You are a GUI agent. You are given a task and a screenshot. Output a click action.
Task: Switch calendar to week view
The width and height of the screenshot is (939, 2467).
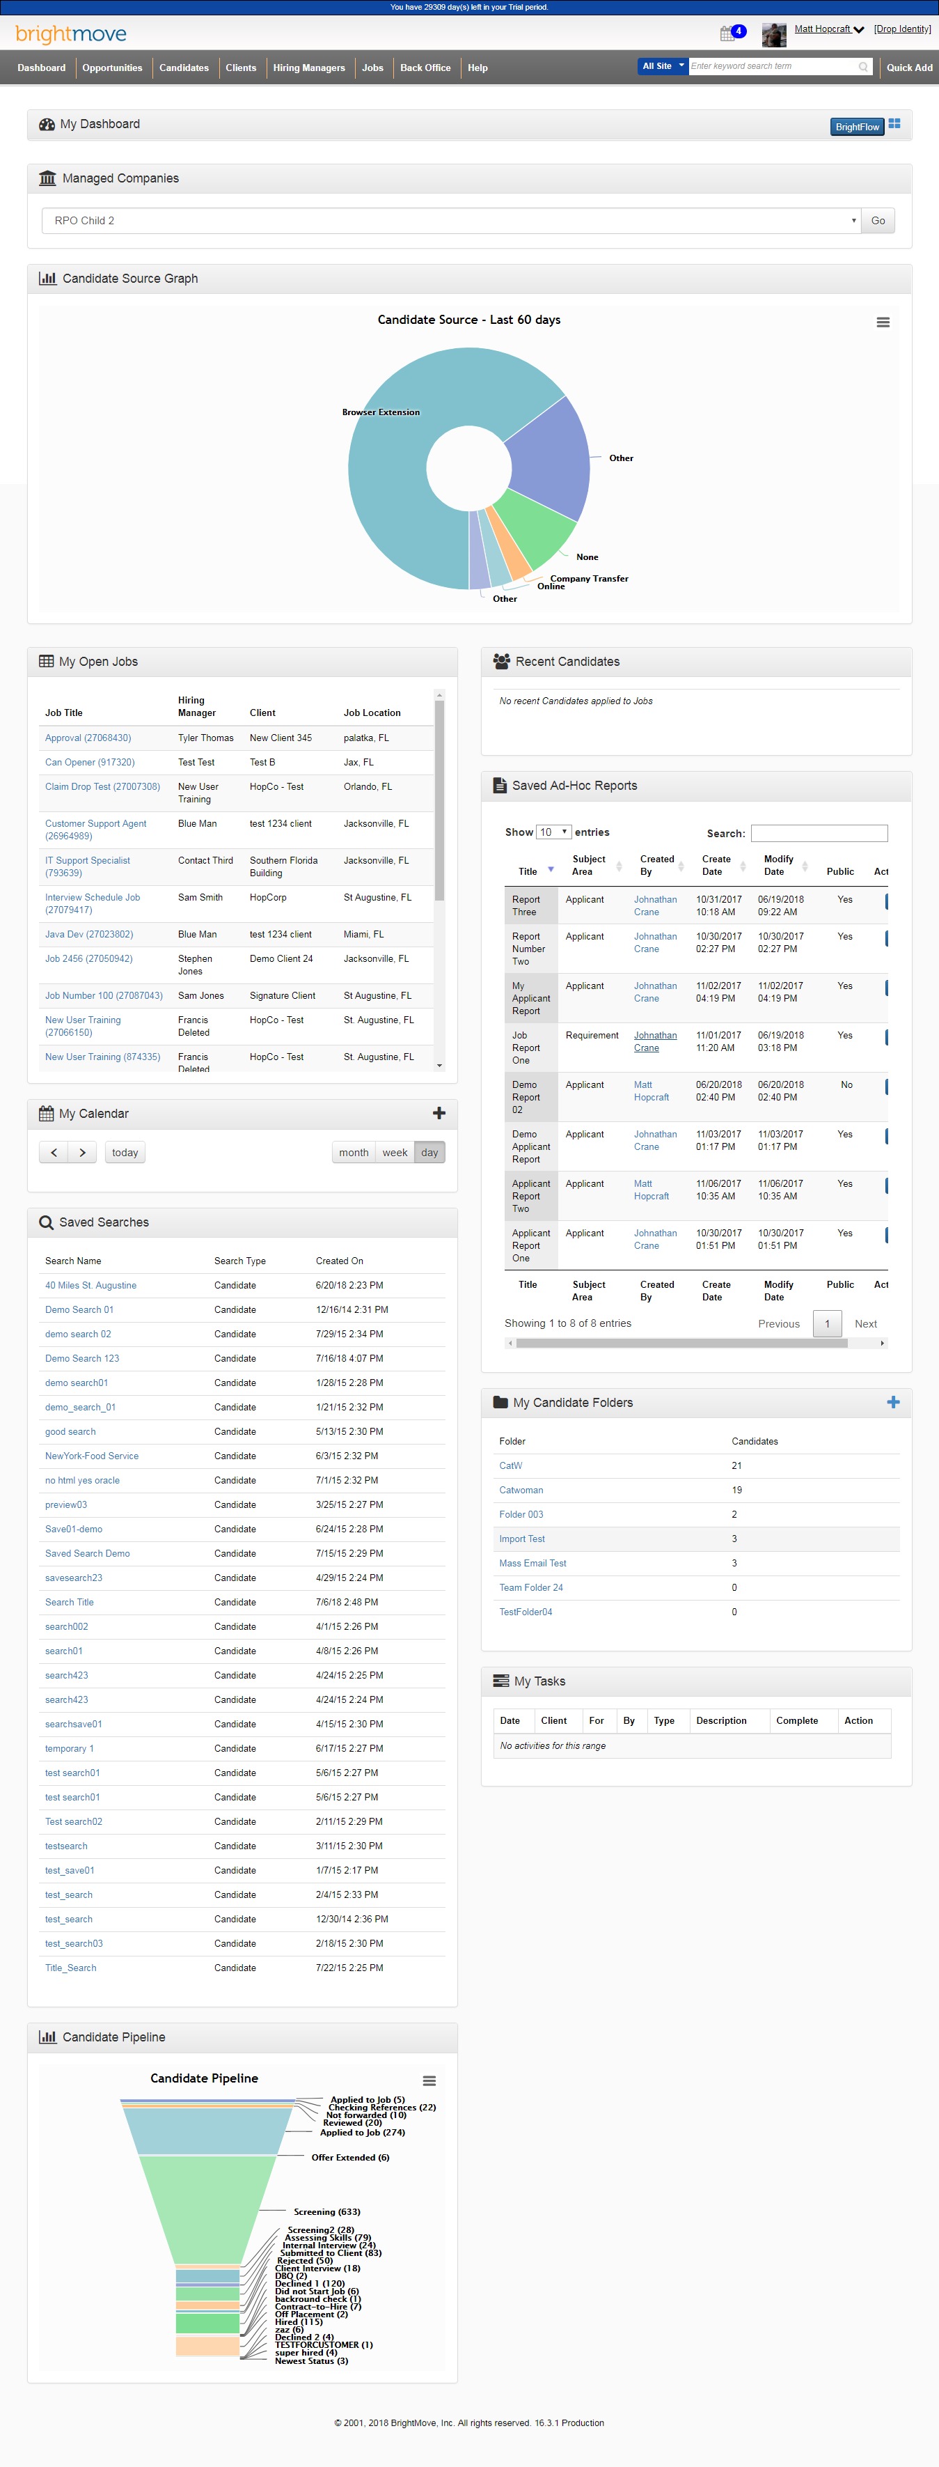coord(395,1152)
